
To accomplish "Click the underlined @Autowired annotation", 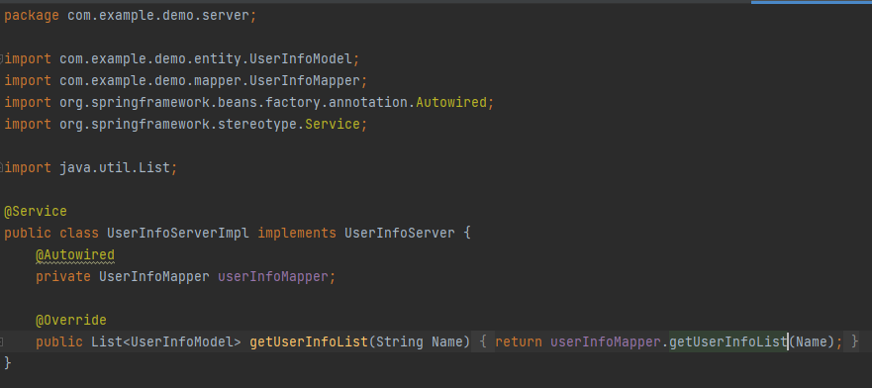I will tap(75, 255).
